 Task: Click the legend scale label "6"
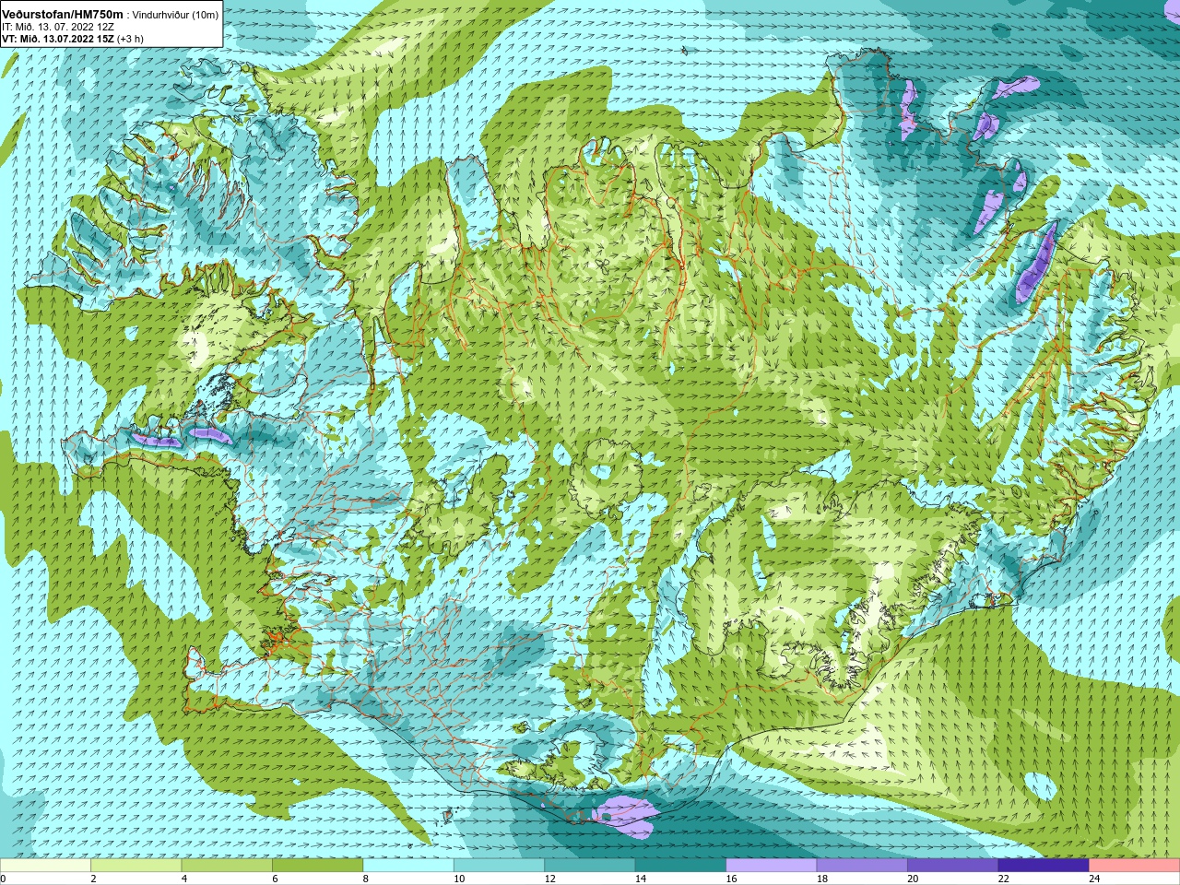275,879
